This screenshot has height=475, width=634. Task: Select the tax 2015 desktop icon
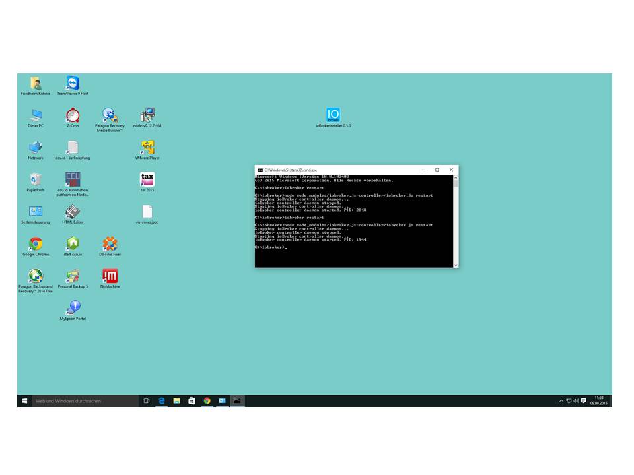(x=147, y=182)
